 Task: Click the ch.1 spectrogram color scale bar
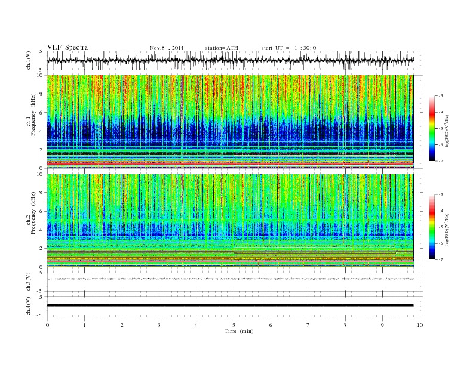(x=432, y=129)
